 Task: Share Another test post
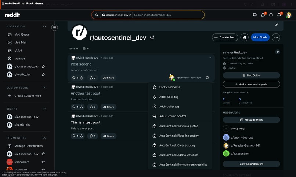(x=109, y=107)
